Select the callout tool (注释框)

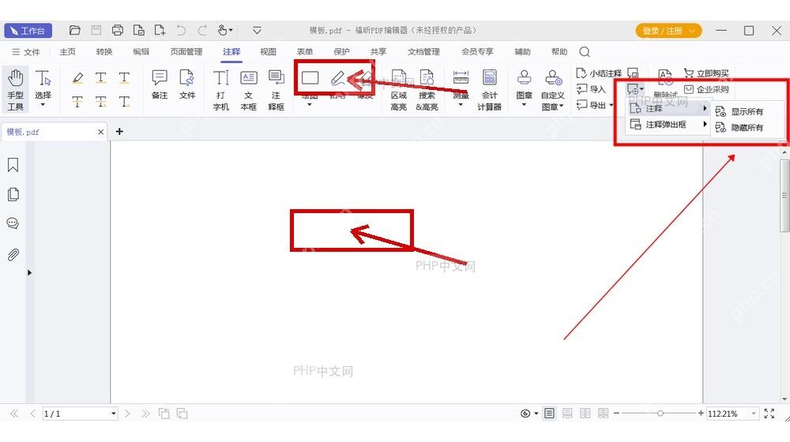tap(276, 90)
